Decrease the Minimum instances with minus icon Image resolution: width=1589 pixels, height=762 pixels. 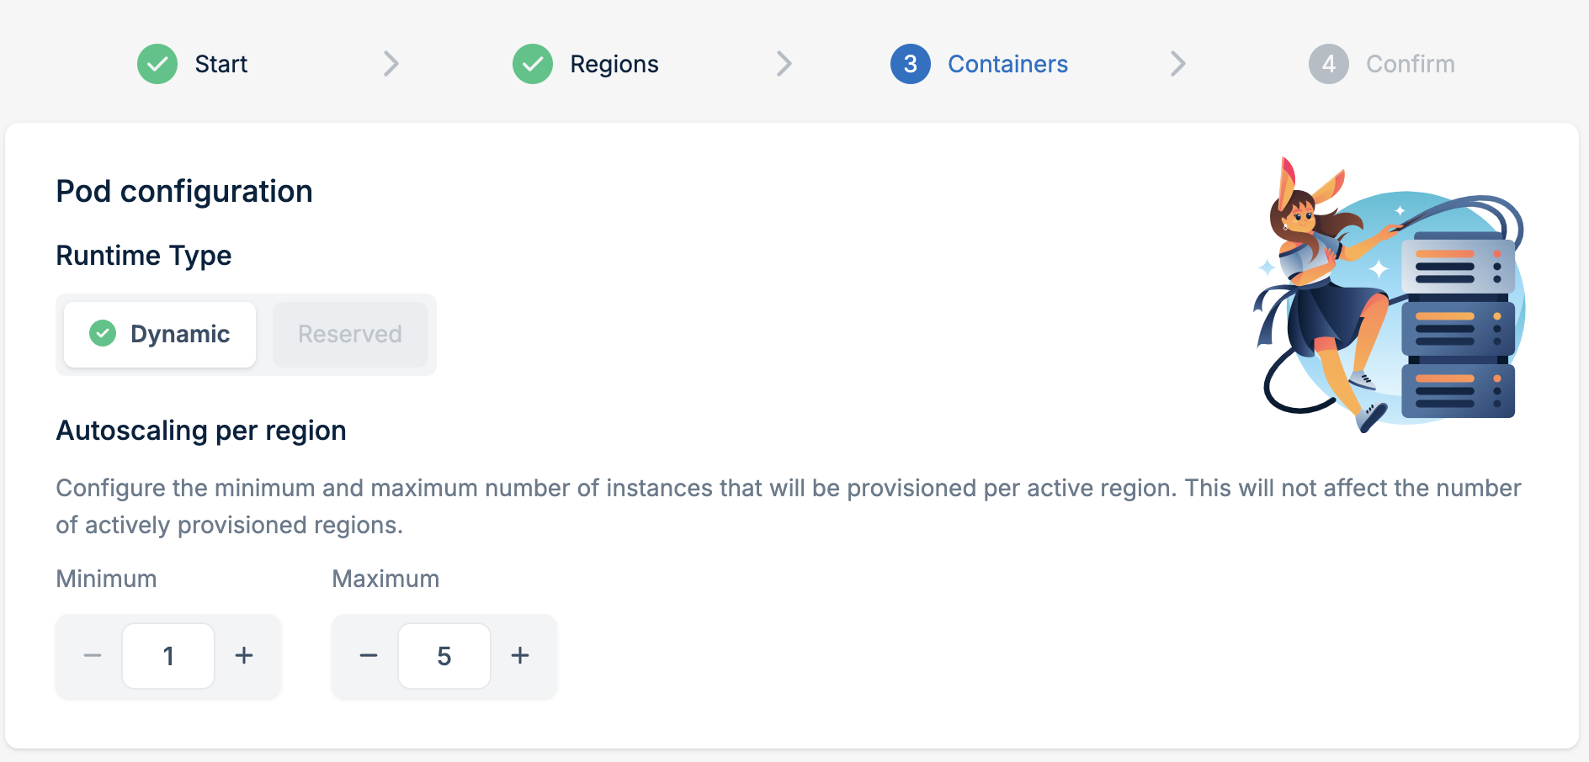click(x=93, y=656)
